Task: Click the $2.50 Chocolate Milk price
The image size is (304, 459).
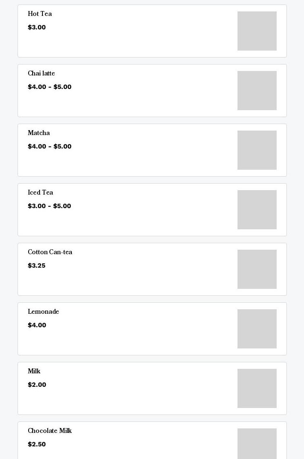Action: pyautogui.click(x=37, y=444)
